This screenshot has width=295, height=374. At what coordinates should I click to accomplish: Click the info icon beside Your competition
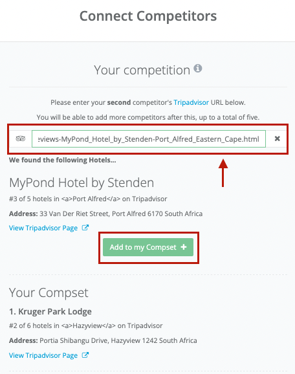[198, 69]
